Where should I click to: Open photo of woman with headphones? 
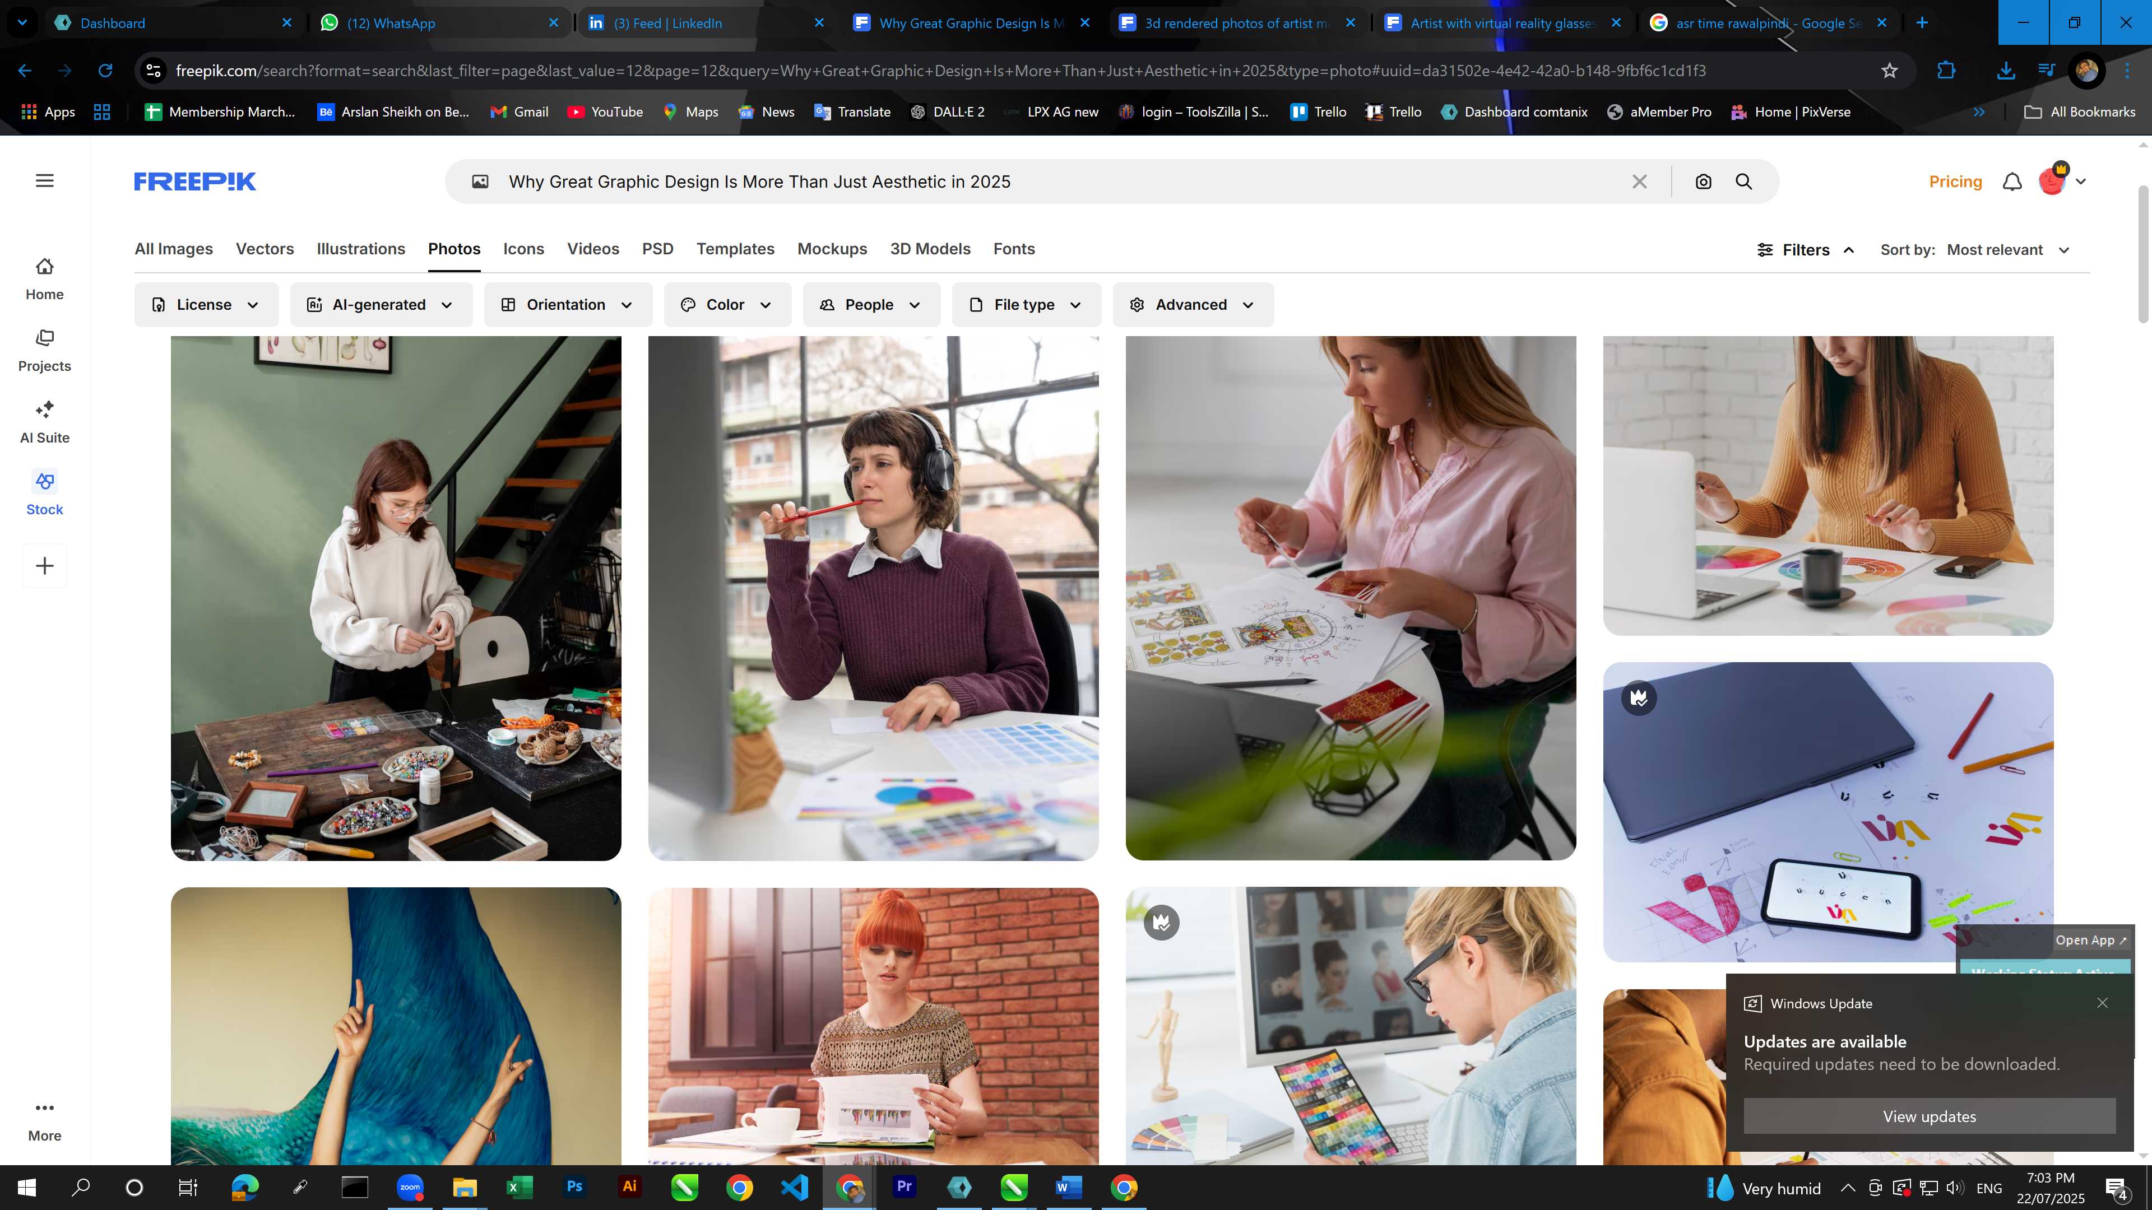(873, 598)
